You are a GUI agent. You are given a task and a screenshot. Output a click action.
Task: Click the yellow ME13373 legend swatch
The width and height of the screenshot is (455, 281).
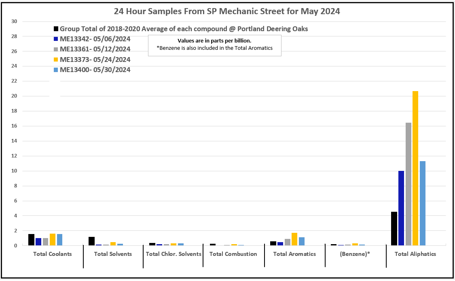56,60
